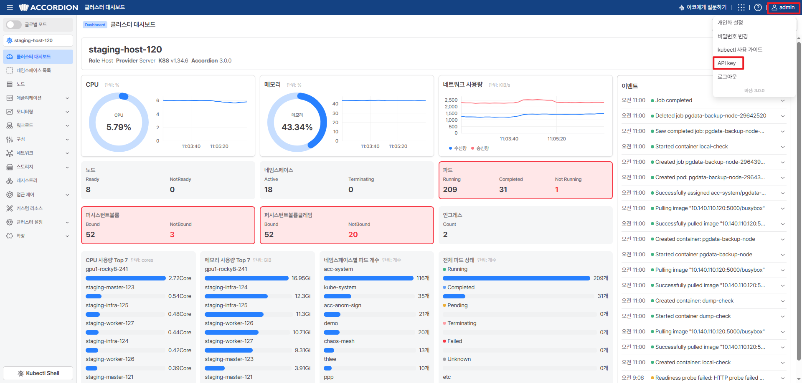The height and width of the screenshot is (383, 802).
Task: Click the Accordion logo
Action: tap(48, 8)
